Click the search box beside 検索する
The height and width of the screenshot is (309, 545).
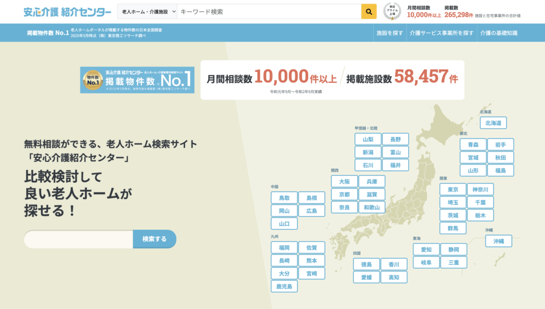click(x=78, y=239)
